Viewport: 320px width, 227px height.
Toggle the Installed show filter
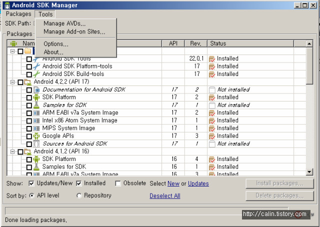[79, 183]
